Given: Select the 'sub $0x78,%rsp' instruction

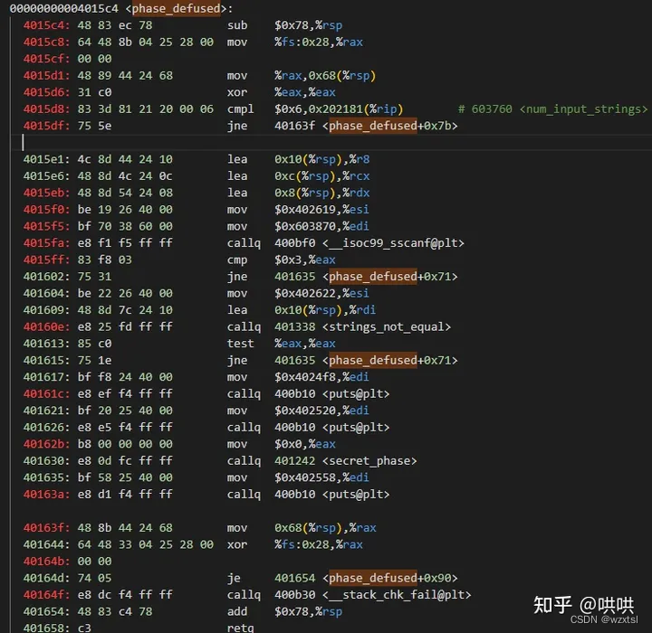Looking at the screenshot, I should 285,25.
